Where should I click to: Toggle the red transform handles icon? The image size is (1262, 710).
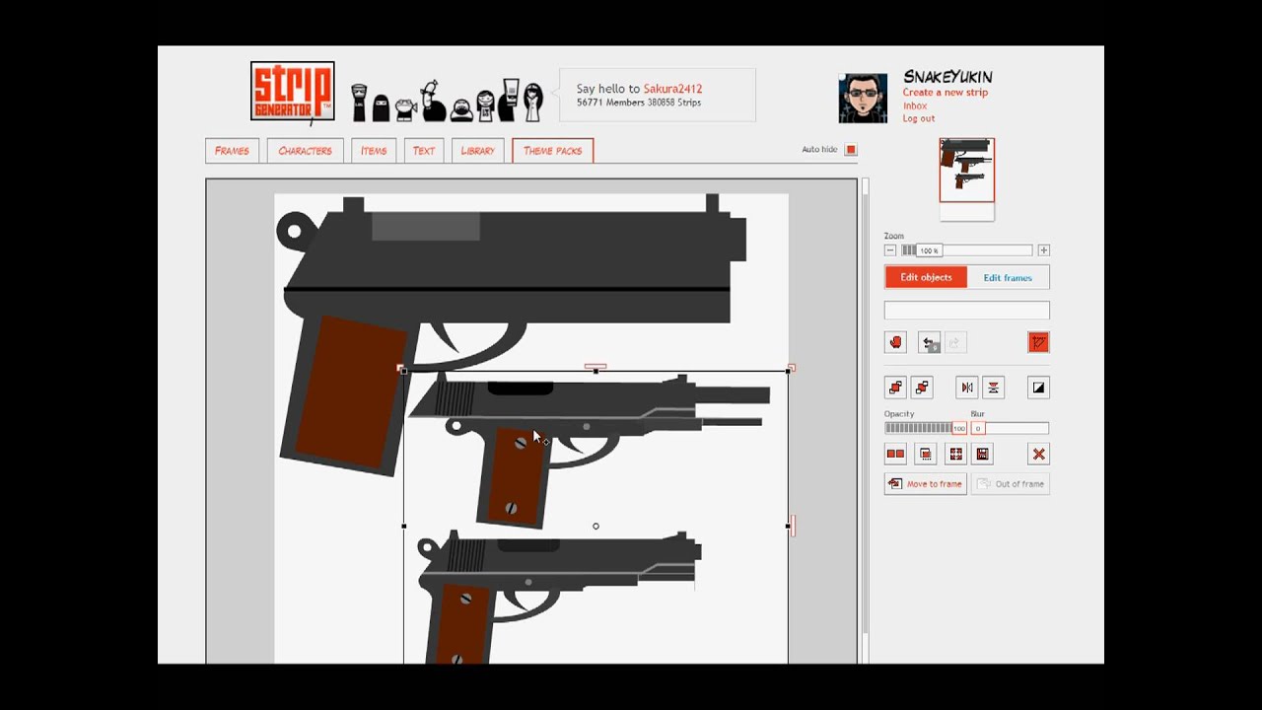coord(1038,342)
